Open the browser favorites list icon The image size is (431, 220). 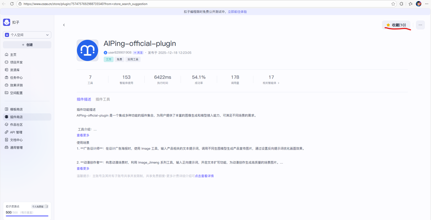click(410, 4)
